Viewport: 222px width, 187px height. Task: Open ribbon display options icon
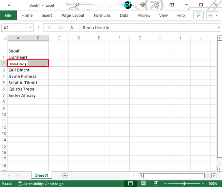tap(171, 5)
